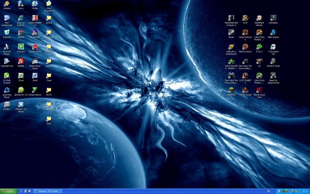Click the Dr.Web Scanner icon

[7, 78]
